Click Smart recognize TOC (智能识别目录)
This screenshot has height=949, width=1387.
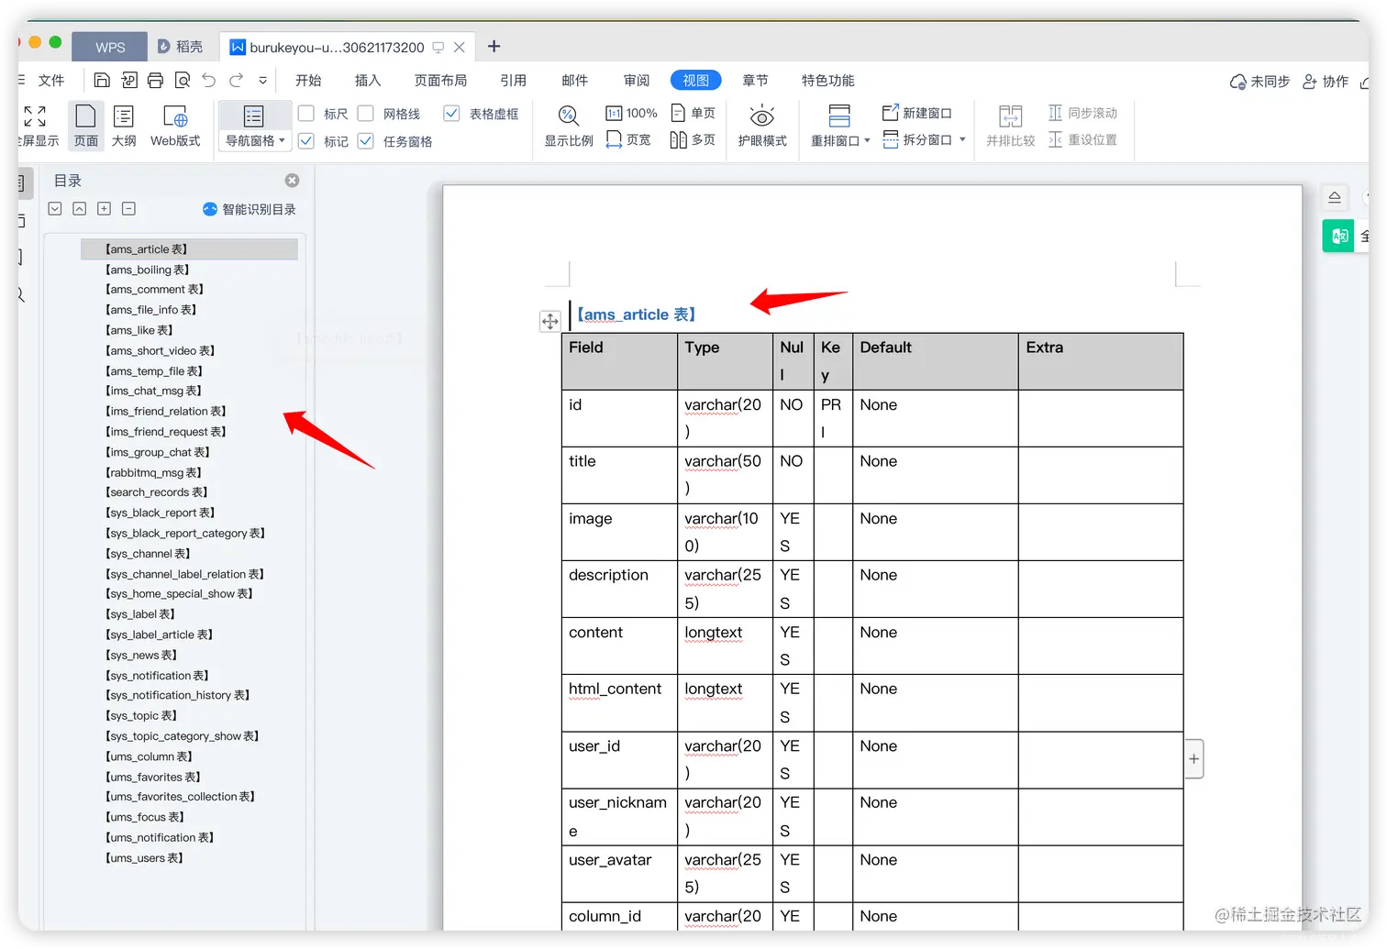point(250,209)
